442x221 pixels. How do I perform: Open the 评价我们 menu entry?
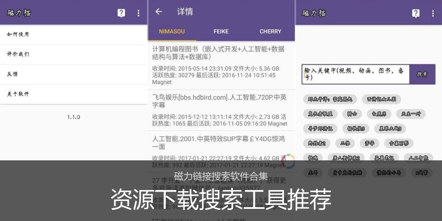click(x=73, y=54)
